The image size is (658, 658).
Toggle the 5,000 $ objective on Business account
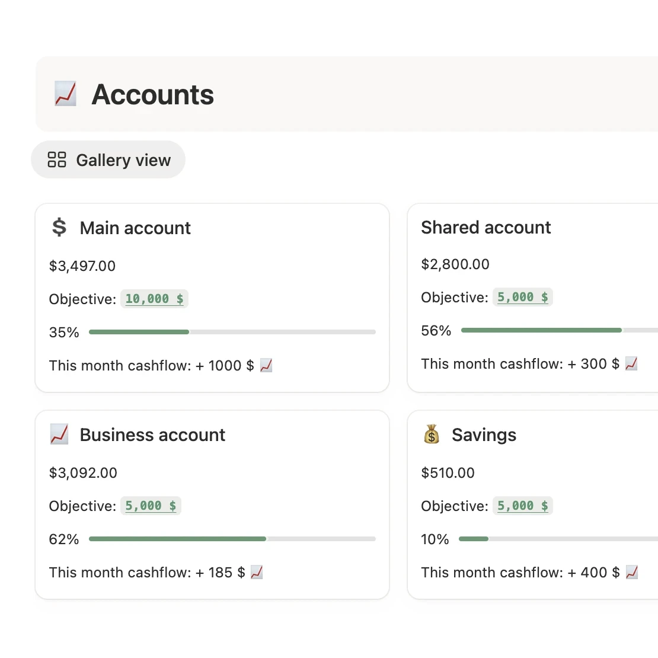(151, 506)
